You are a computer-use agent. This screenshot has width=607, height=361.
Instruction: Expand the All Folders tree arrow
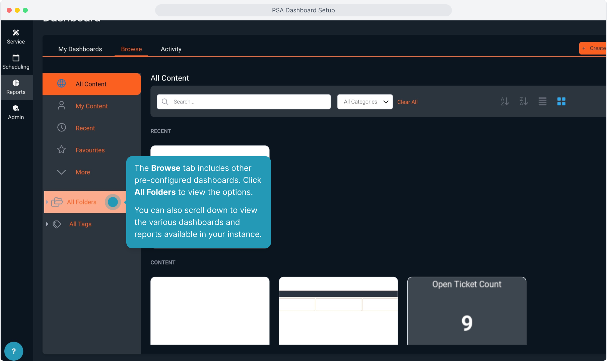[x=47, y=202]
